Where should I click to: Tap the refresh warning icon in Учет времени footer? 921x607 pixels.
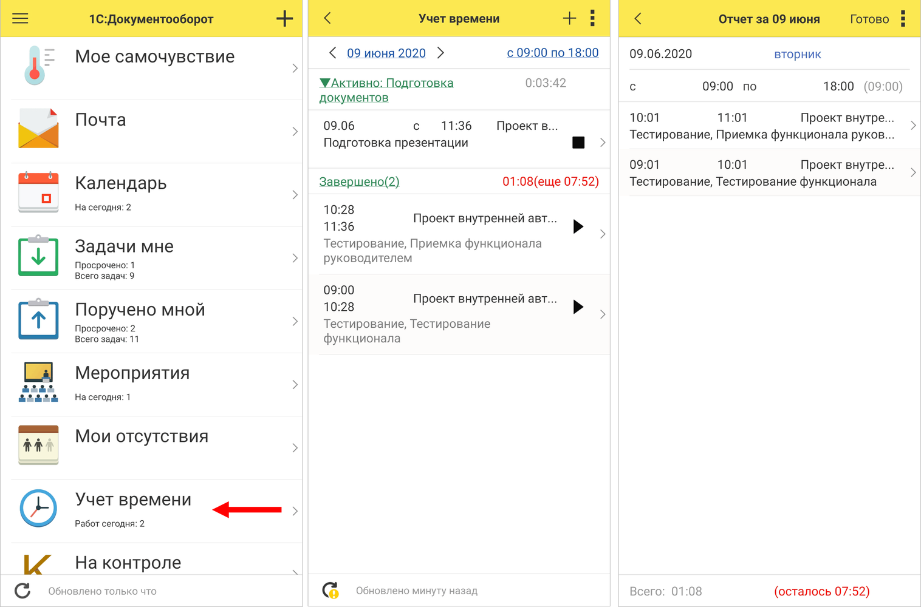[x=330, y=590]
